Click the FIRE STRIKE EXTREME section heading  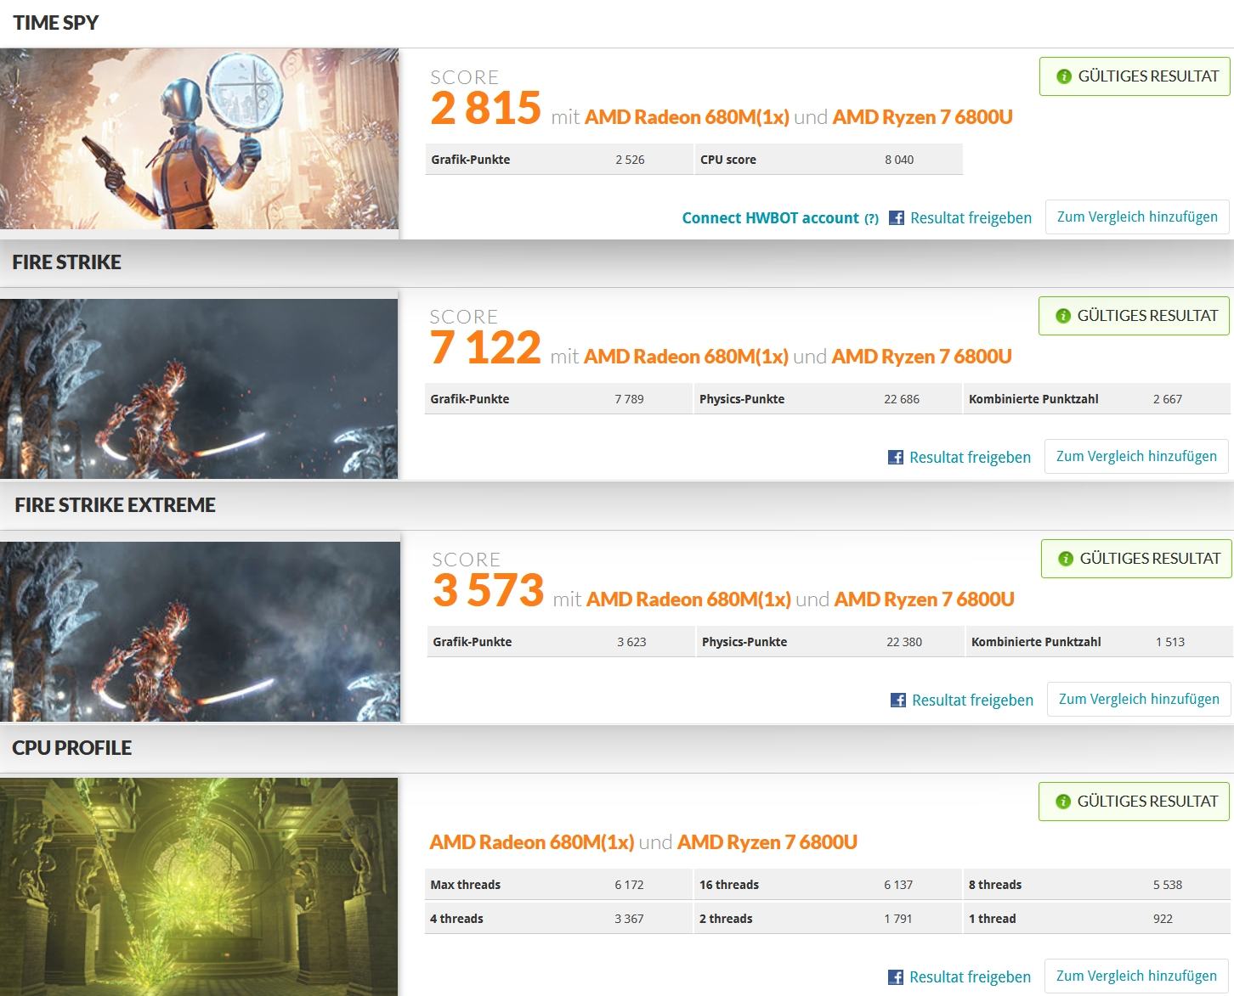(x=115, y=505)
